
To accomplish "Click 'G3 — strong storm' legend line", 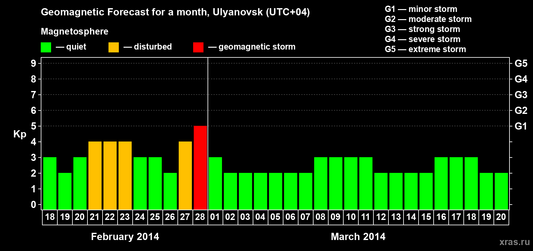I will tap(422, 29).
